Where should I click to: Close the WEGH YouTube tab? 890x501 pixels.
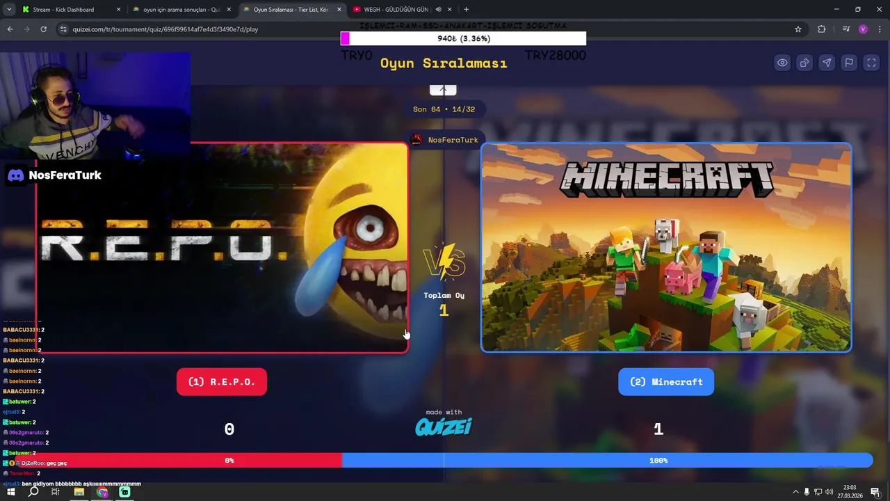click(449, 10)
